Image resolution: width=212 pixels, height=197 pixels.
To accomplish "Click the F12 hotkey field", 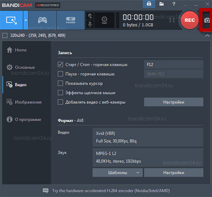I will pos(174,65).
